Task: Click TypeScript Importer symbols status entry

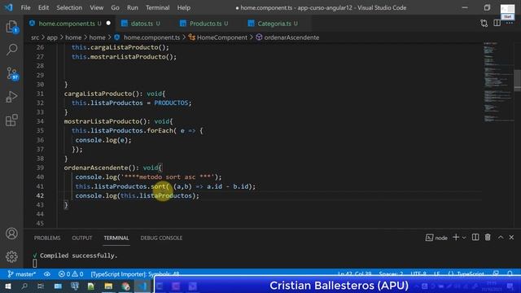Action: [135, 274]
